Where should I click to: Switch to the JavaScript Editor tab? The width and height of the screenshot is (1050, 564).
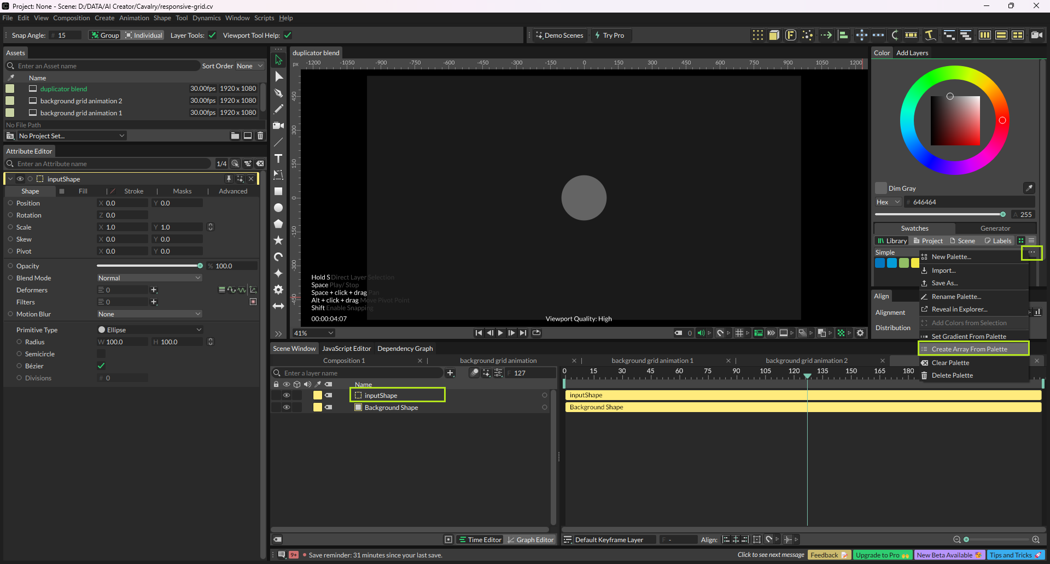pos(346,349)
